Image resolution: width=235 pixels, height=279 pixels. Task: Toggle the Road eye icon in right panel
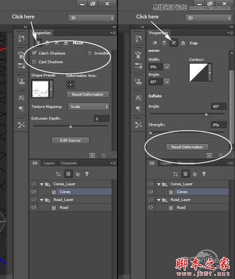point(151,207)
